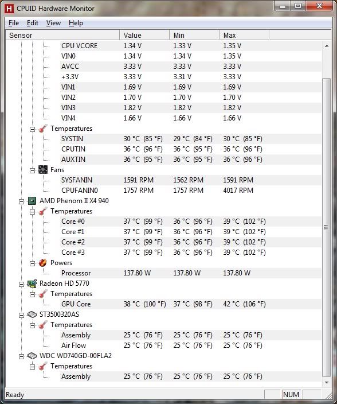The image size is (337, 404).
Task: Select the Core #1 row
Action: point(190,232)
